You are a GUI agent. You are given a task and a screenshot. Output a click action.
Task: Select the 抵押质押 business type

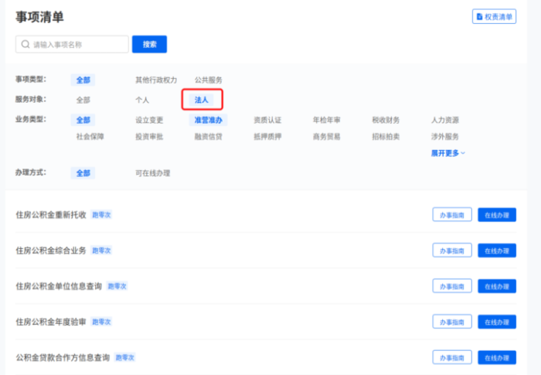(x=267, y=137)
